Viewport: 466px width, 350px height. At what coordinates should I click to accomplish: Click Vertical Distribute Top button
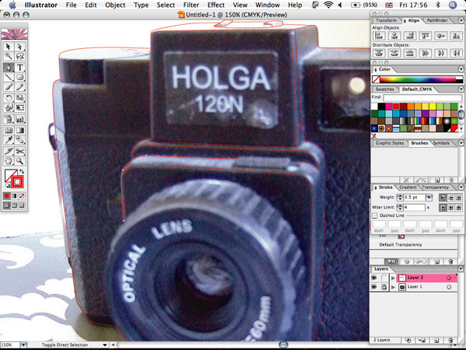379,53
